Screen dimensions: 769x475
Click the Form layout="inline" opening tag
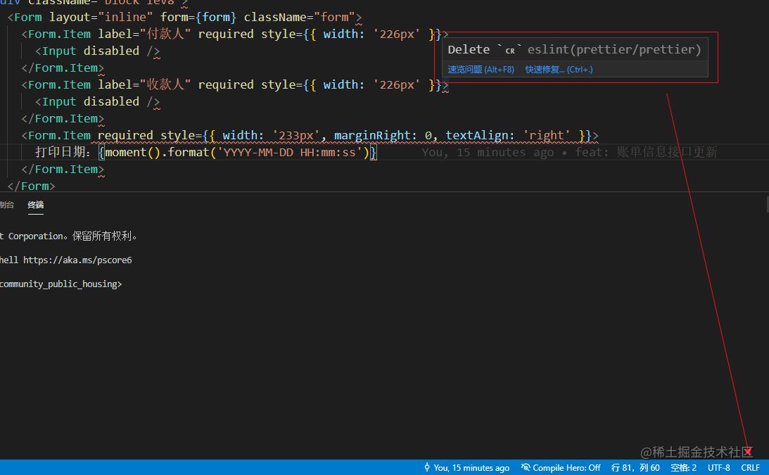(185, 18)
